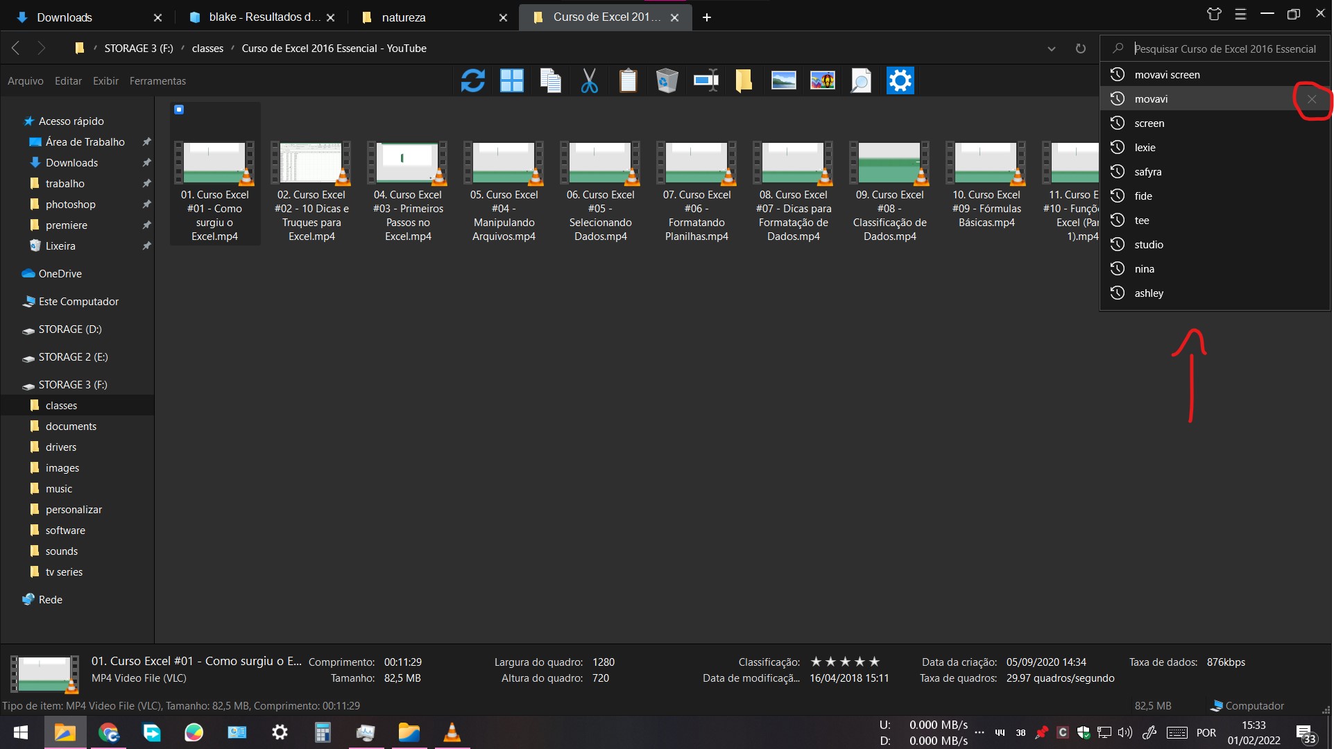
Task: Click the blue Refresh sync toolbar icon
Action: 472,80
